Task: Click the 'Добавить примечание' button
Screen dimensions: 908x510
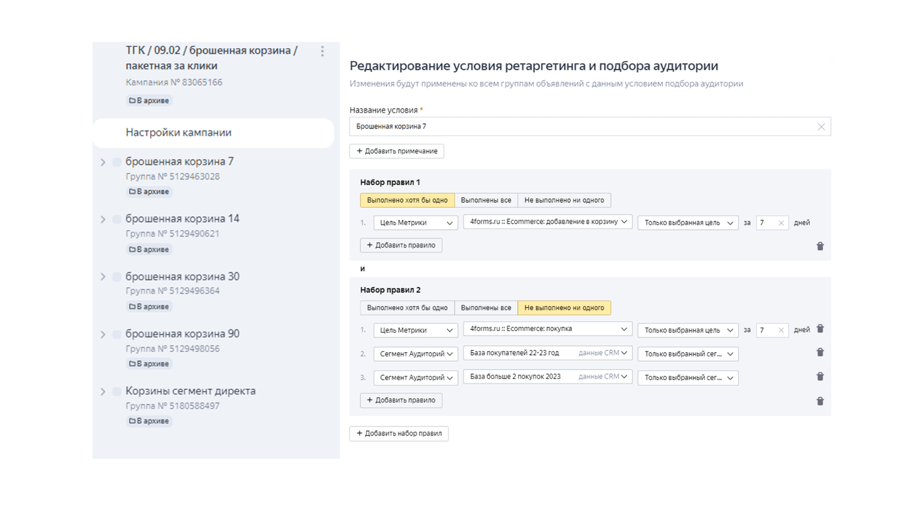Action: pos(396,151)
